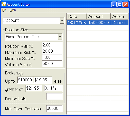Select the 1/01/1998 date cell
130x116 pixels.
click(x=77, y=23)
